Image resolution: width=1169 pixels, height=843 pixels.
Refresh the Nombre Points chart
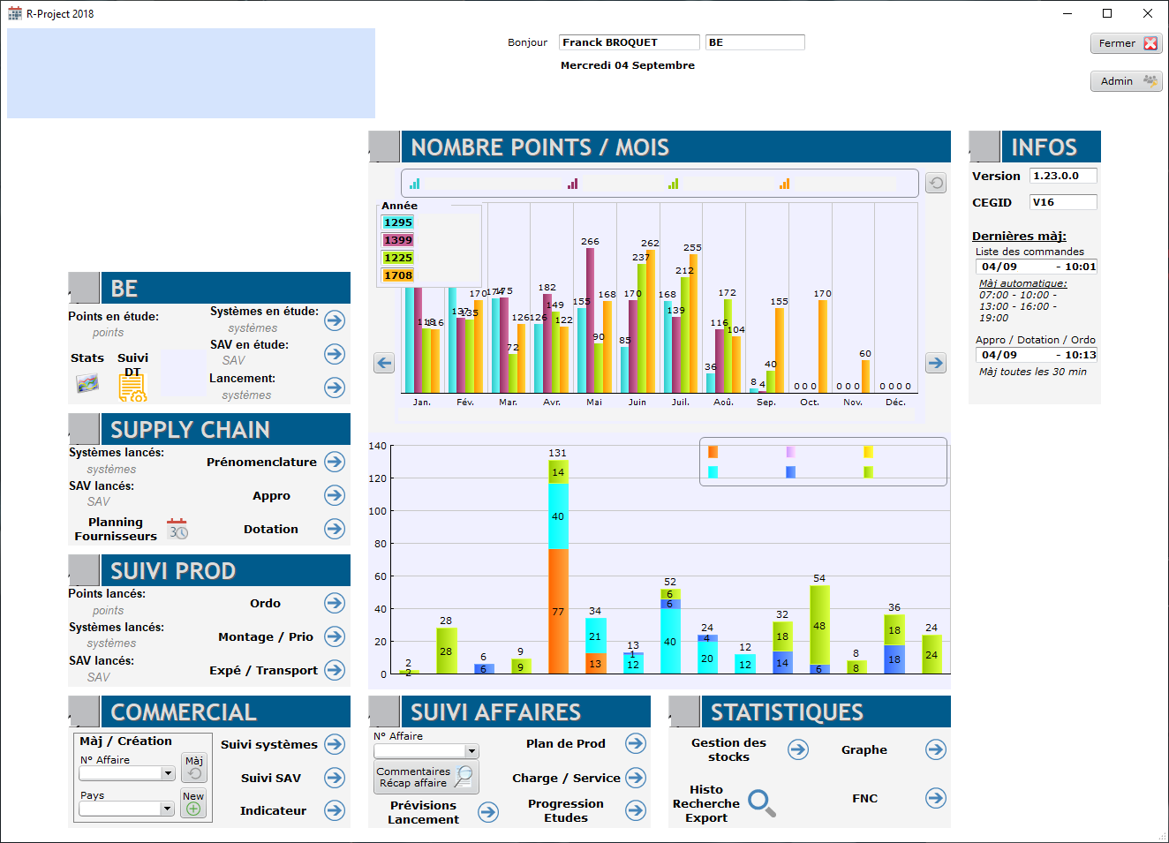(936, 183)
